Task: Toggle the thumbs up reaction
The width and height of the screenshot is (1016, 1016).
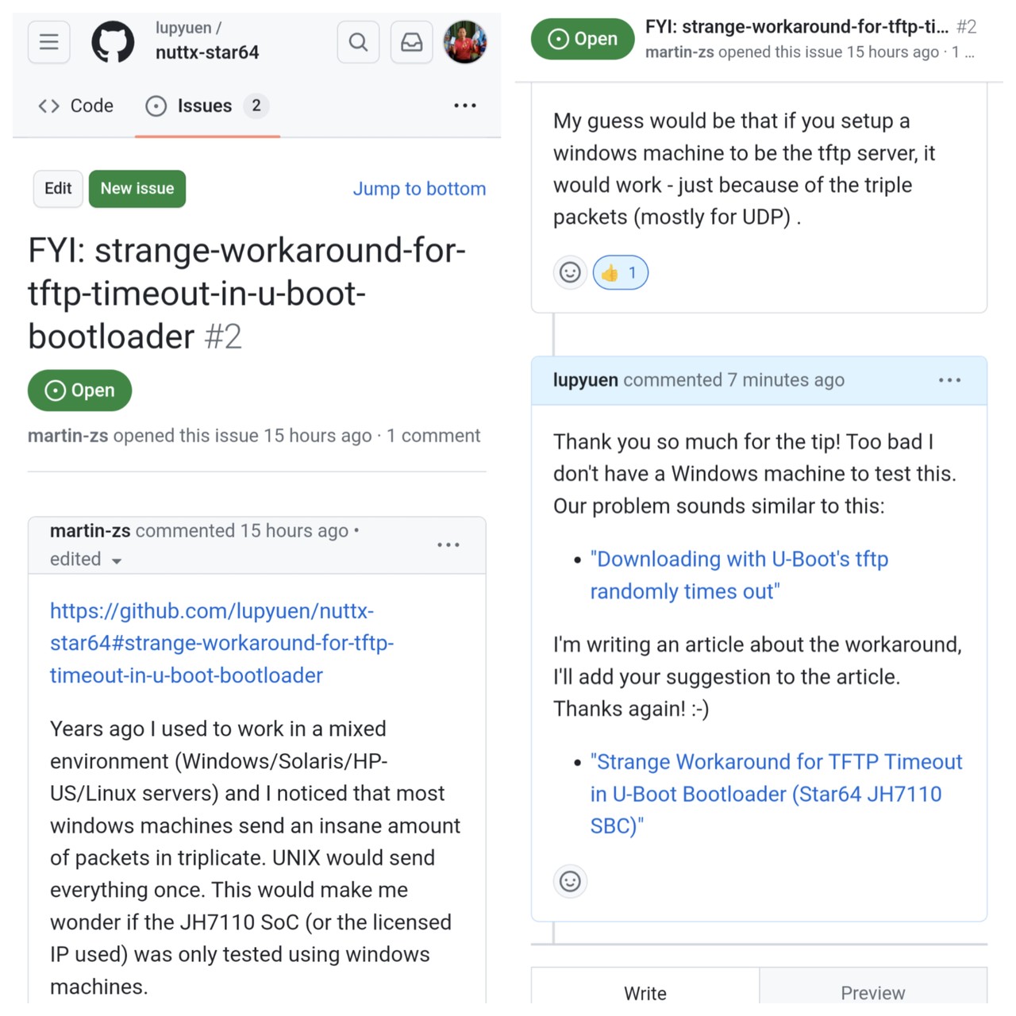Action: 621,273
